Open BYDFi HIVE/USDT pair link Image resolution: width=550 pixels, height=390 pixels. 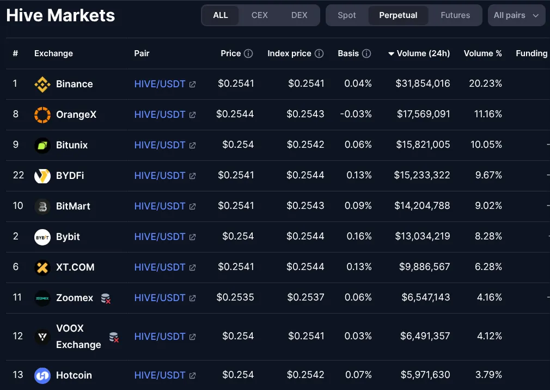[x=160, y=176]
